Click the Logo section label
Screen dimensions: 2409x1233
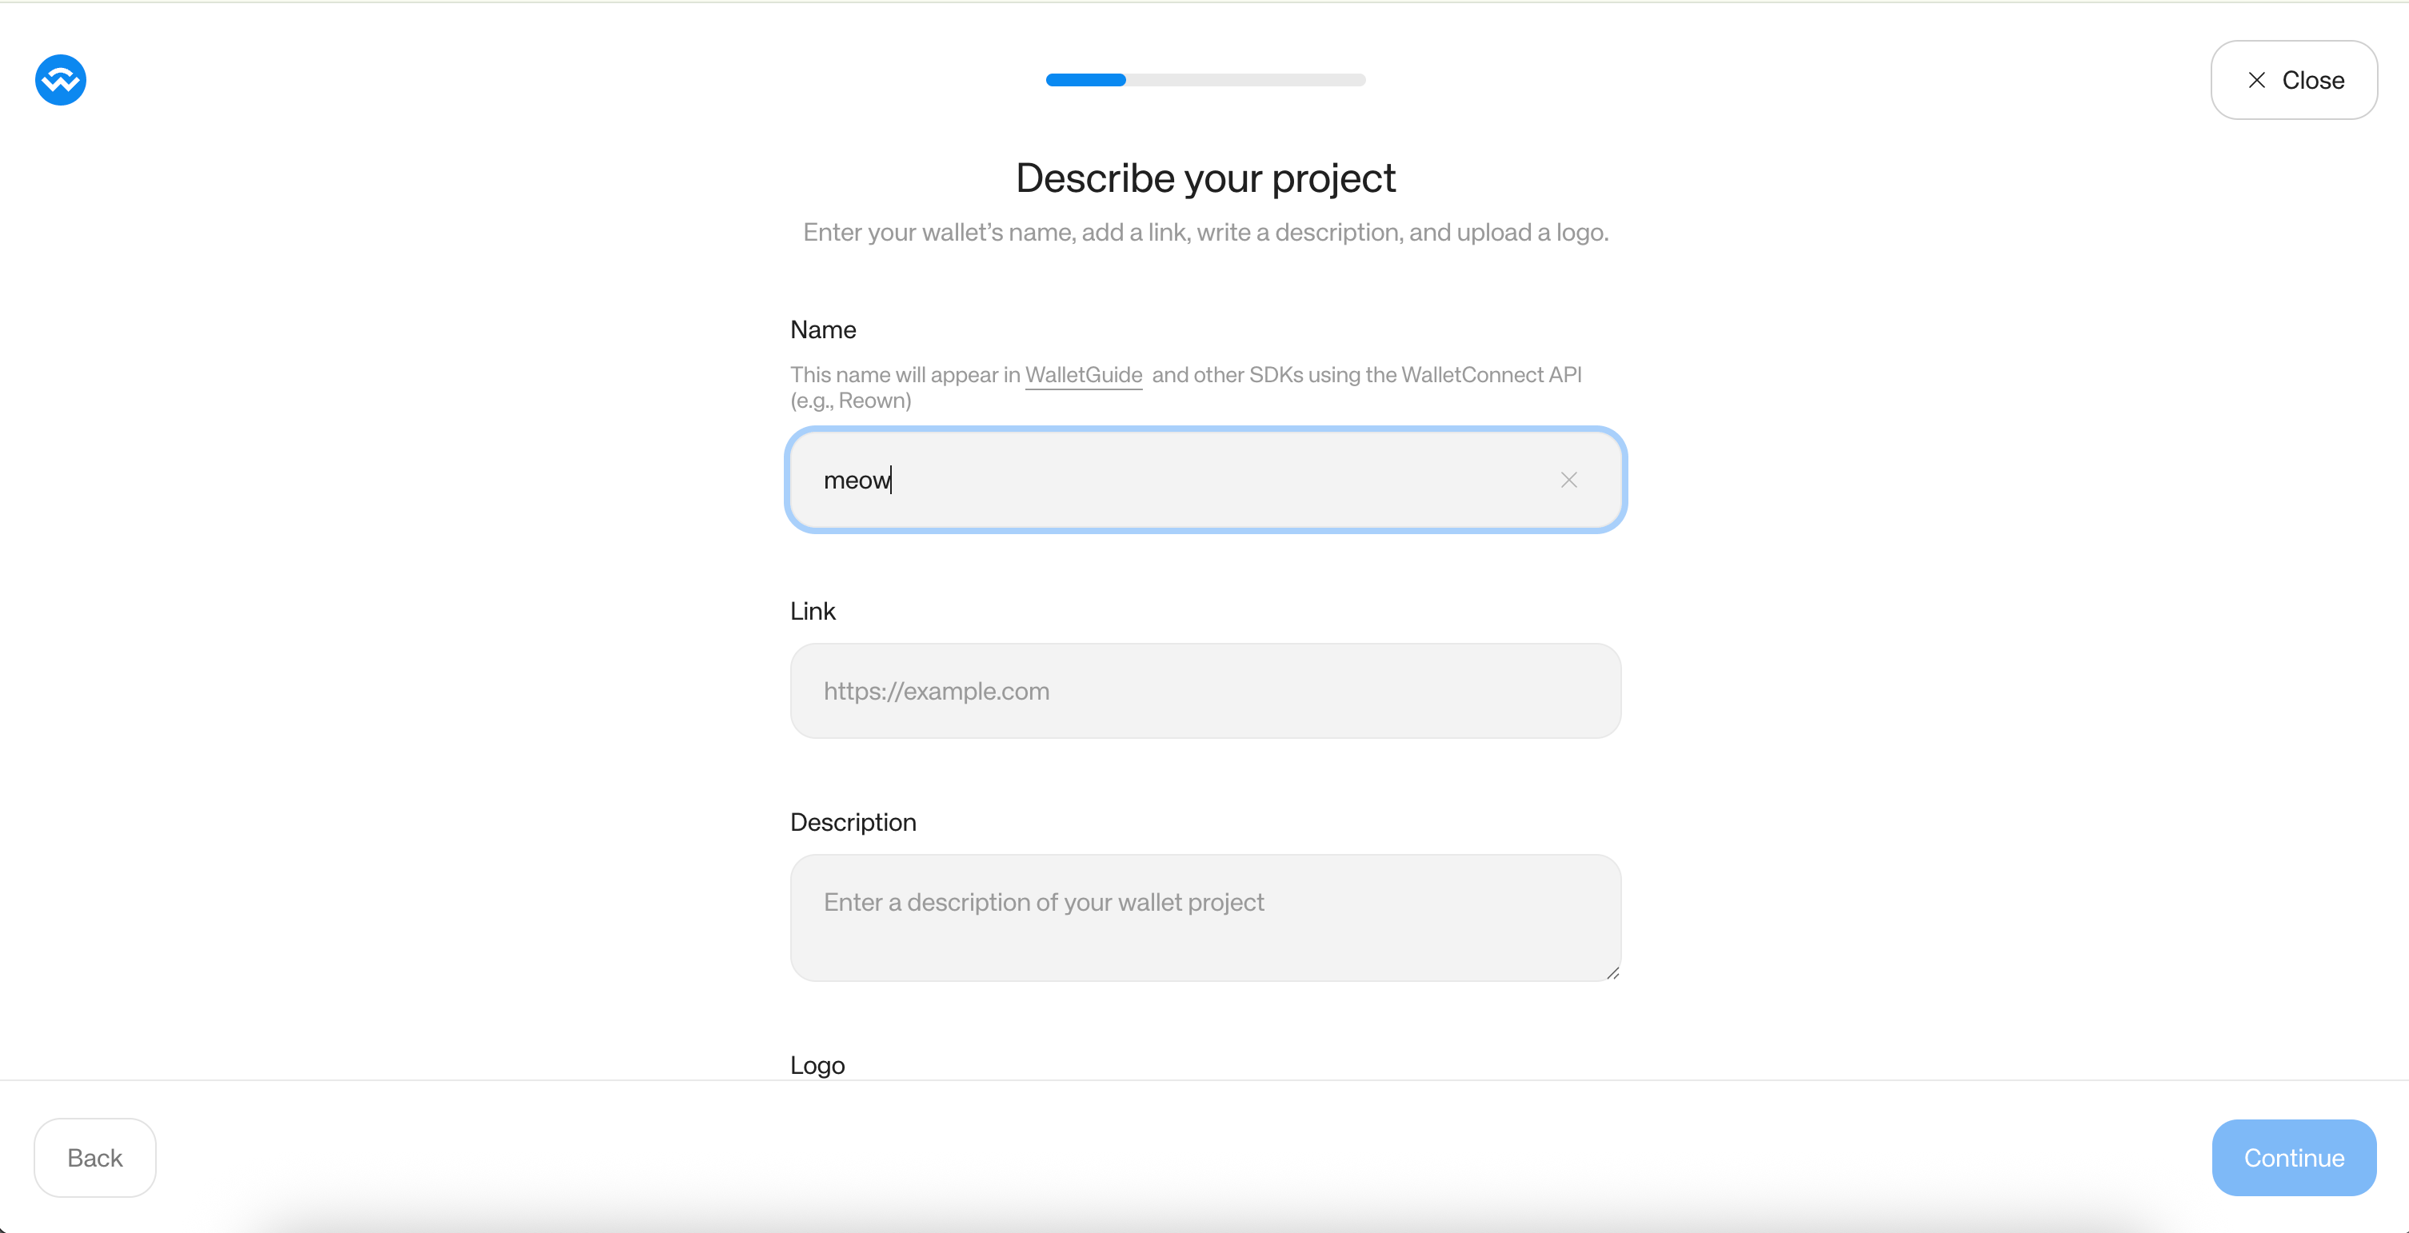817,1066
